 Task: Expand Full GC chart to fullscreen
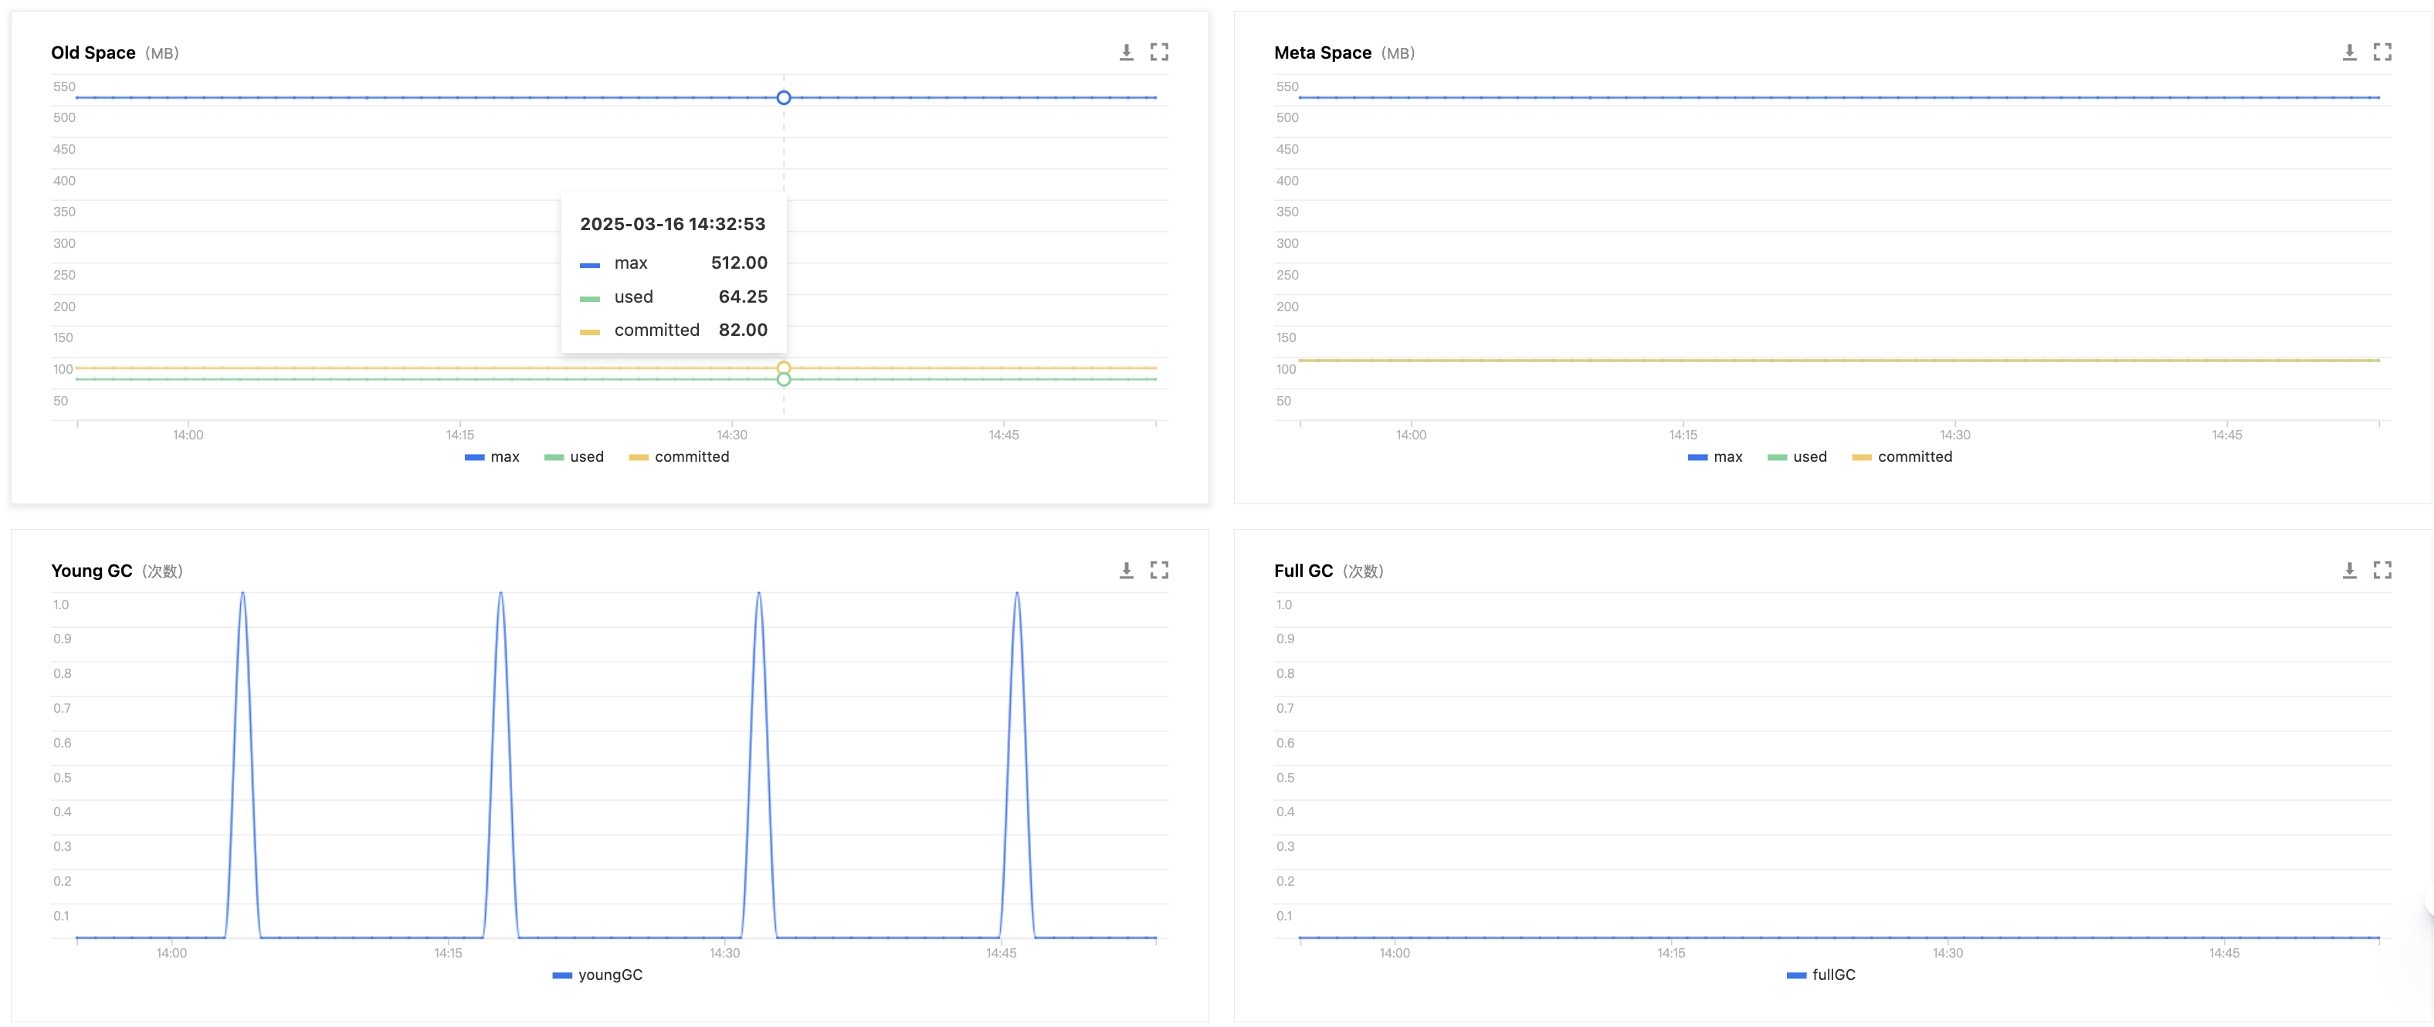(x=2382, y=570)
